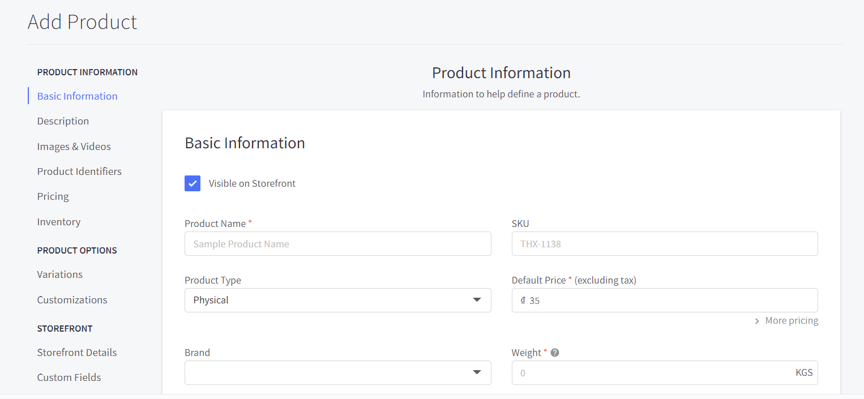Click the More pricing link text

point(792,321)
